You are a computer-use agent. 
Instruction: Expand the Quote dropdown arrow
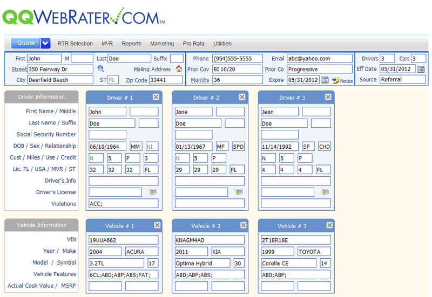45,44
